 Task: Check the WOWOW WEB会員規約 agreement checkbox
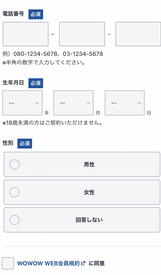click(8, 263)
